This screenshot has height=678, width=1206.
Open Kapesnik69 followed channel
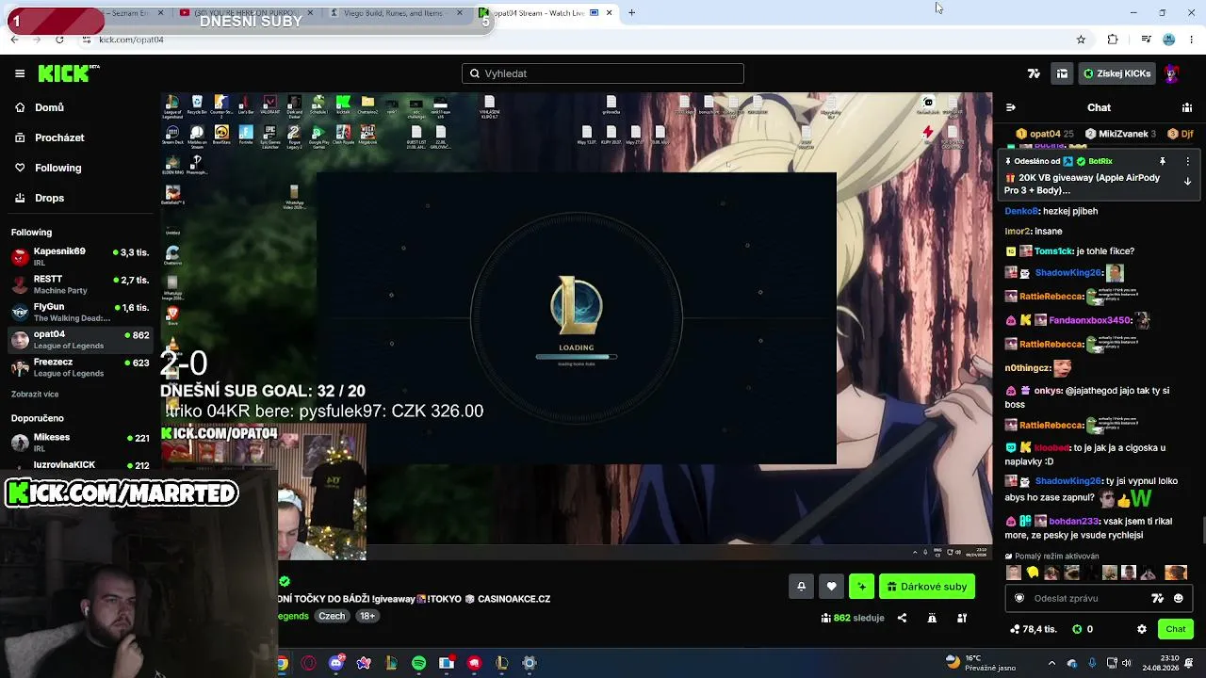click(x=79, y=256)
